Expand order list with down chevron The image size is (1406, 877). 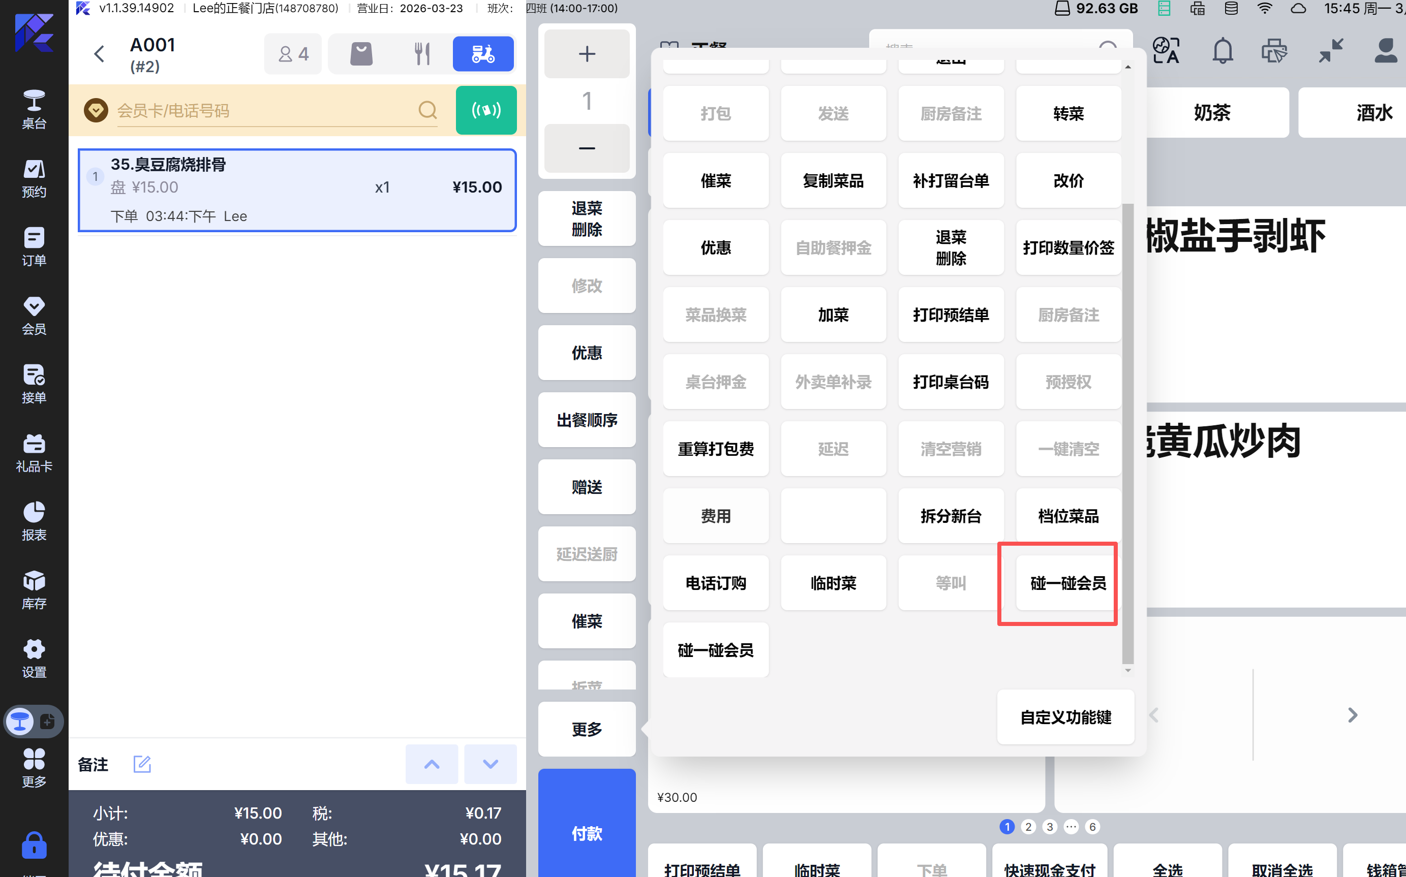coord(491,764)
